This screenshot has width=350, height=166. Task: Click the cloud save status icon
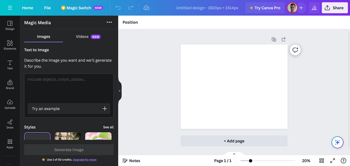click(146, 8)
